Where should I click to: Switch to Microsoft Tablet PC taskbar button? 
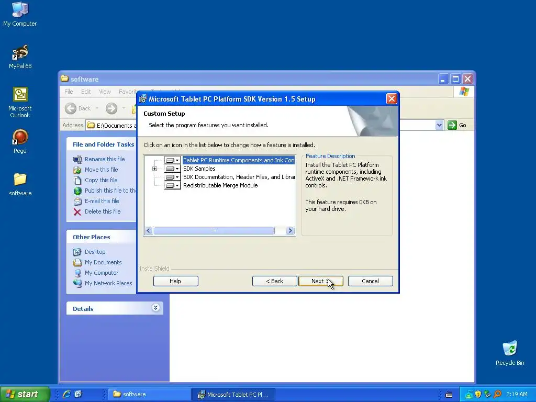(x=233, y=394)
